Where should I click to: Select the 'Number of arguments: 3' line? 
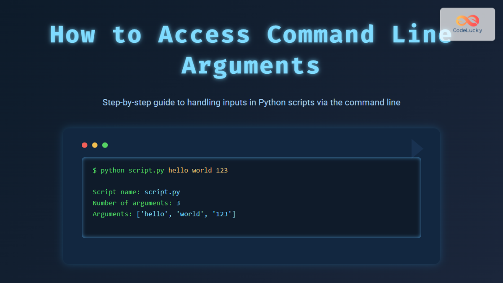[137, 203]
